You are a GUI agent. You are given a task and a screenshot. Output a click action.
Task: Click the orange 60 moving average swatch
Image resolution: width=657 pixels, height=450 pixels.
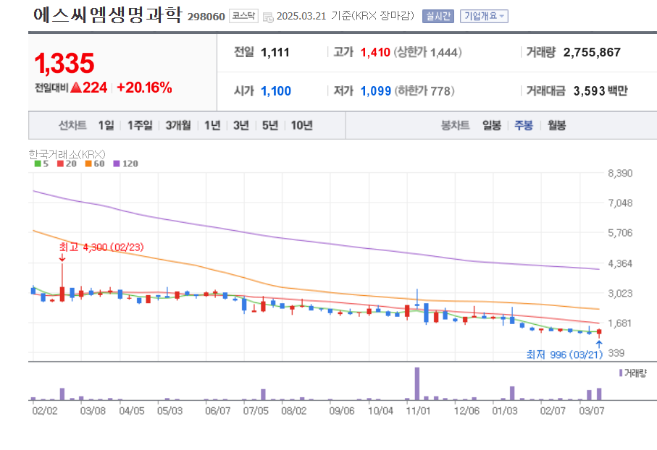point(88,164)
